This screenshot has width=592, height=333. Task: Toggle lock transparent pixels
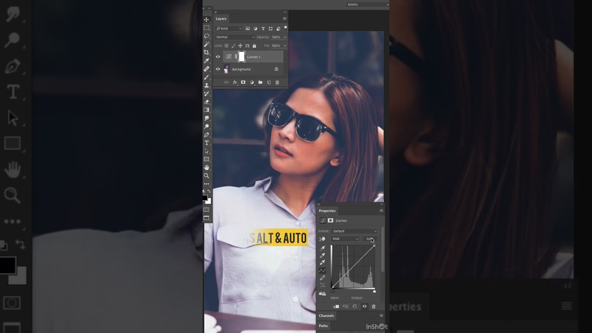[x=226, y=46]
